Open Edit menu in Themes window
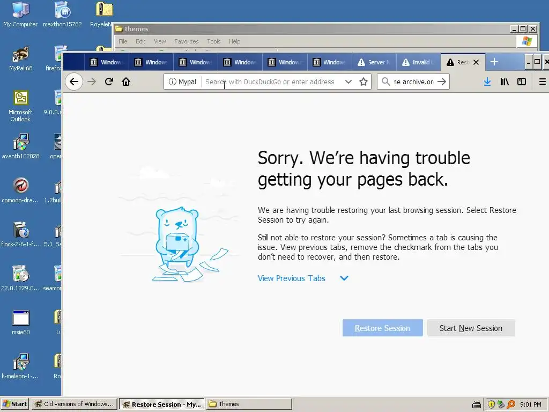Screen dimensions: 549x412 pos(140,41)
